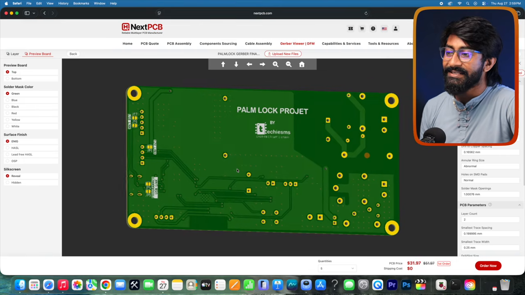Open Terminal from the Dock
Image resolution: width=525 pixels, height=295 pixels.
(454, 285)
